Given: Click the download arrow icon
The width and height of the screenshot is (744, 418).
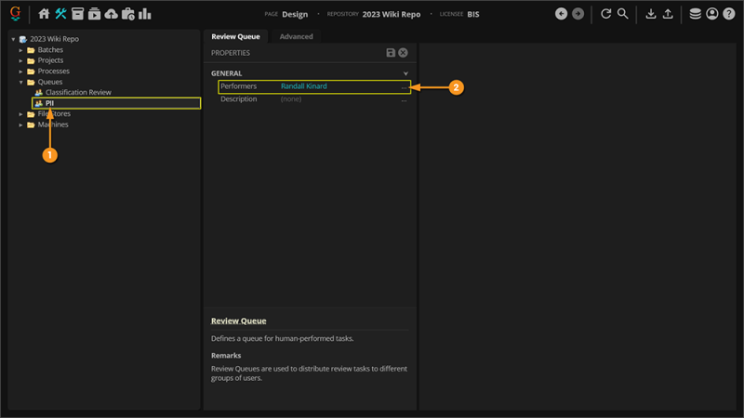Looking at the screenshot, I should pos(651,14).
